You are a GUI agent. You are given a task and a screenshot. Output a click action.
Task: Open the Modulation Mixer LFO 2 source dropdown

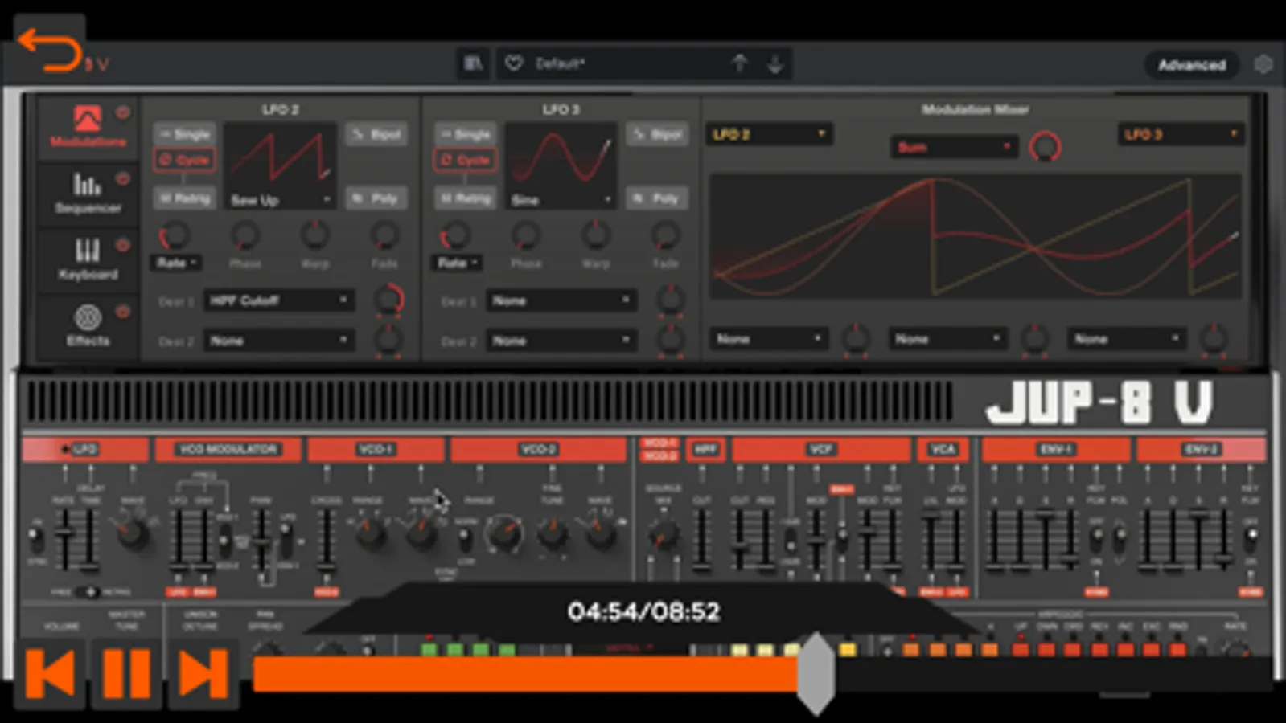768,134
